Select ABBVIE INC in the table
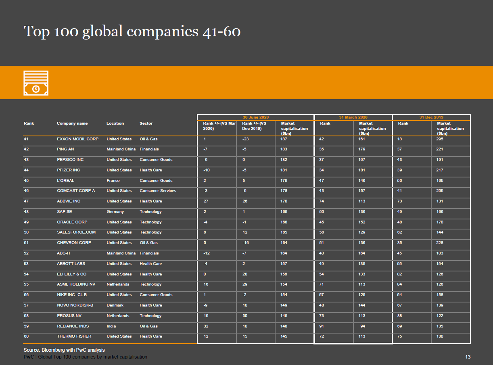493x365 pixels. point(69,201)
